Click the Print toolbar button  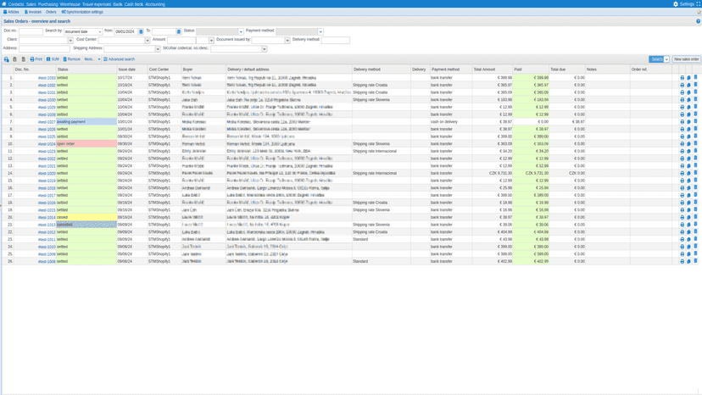pos(36,59)
